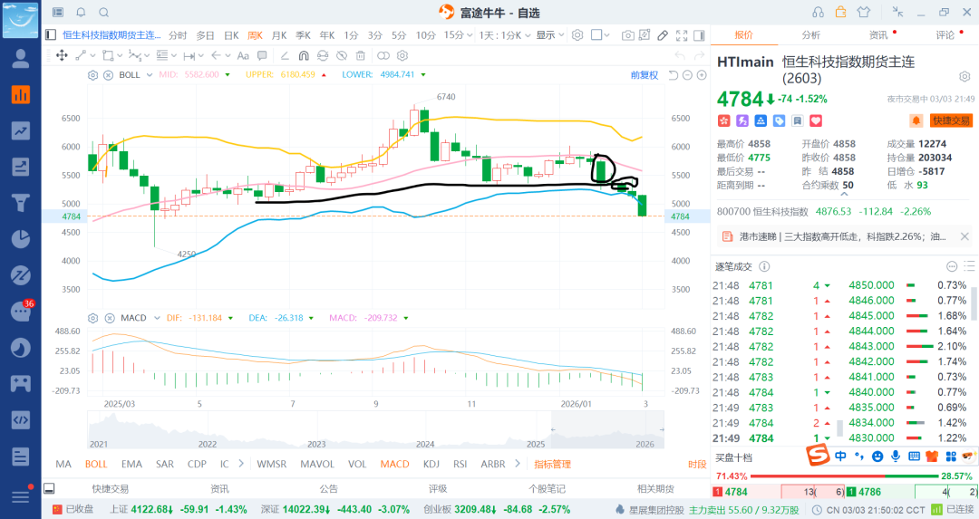The height and width of the screenshot is (519, 979).
Task: Open the layout square dropdown
Action: point(600,35)
